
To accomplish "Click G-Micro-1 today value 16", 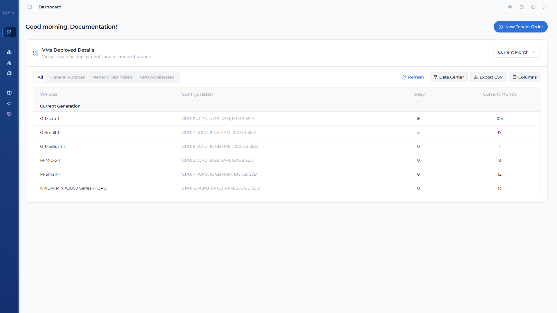I will [418, 119].
